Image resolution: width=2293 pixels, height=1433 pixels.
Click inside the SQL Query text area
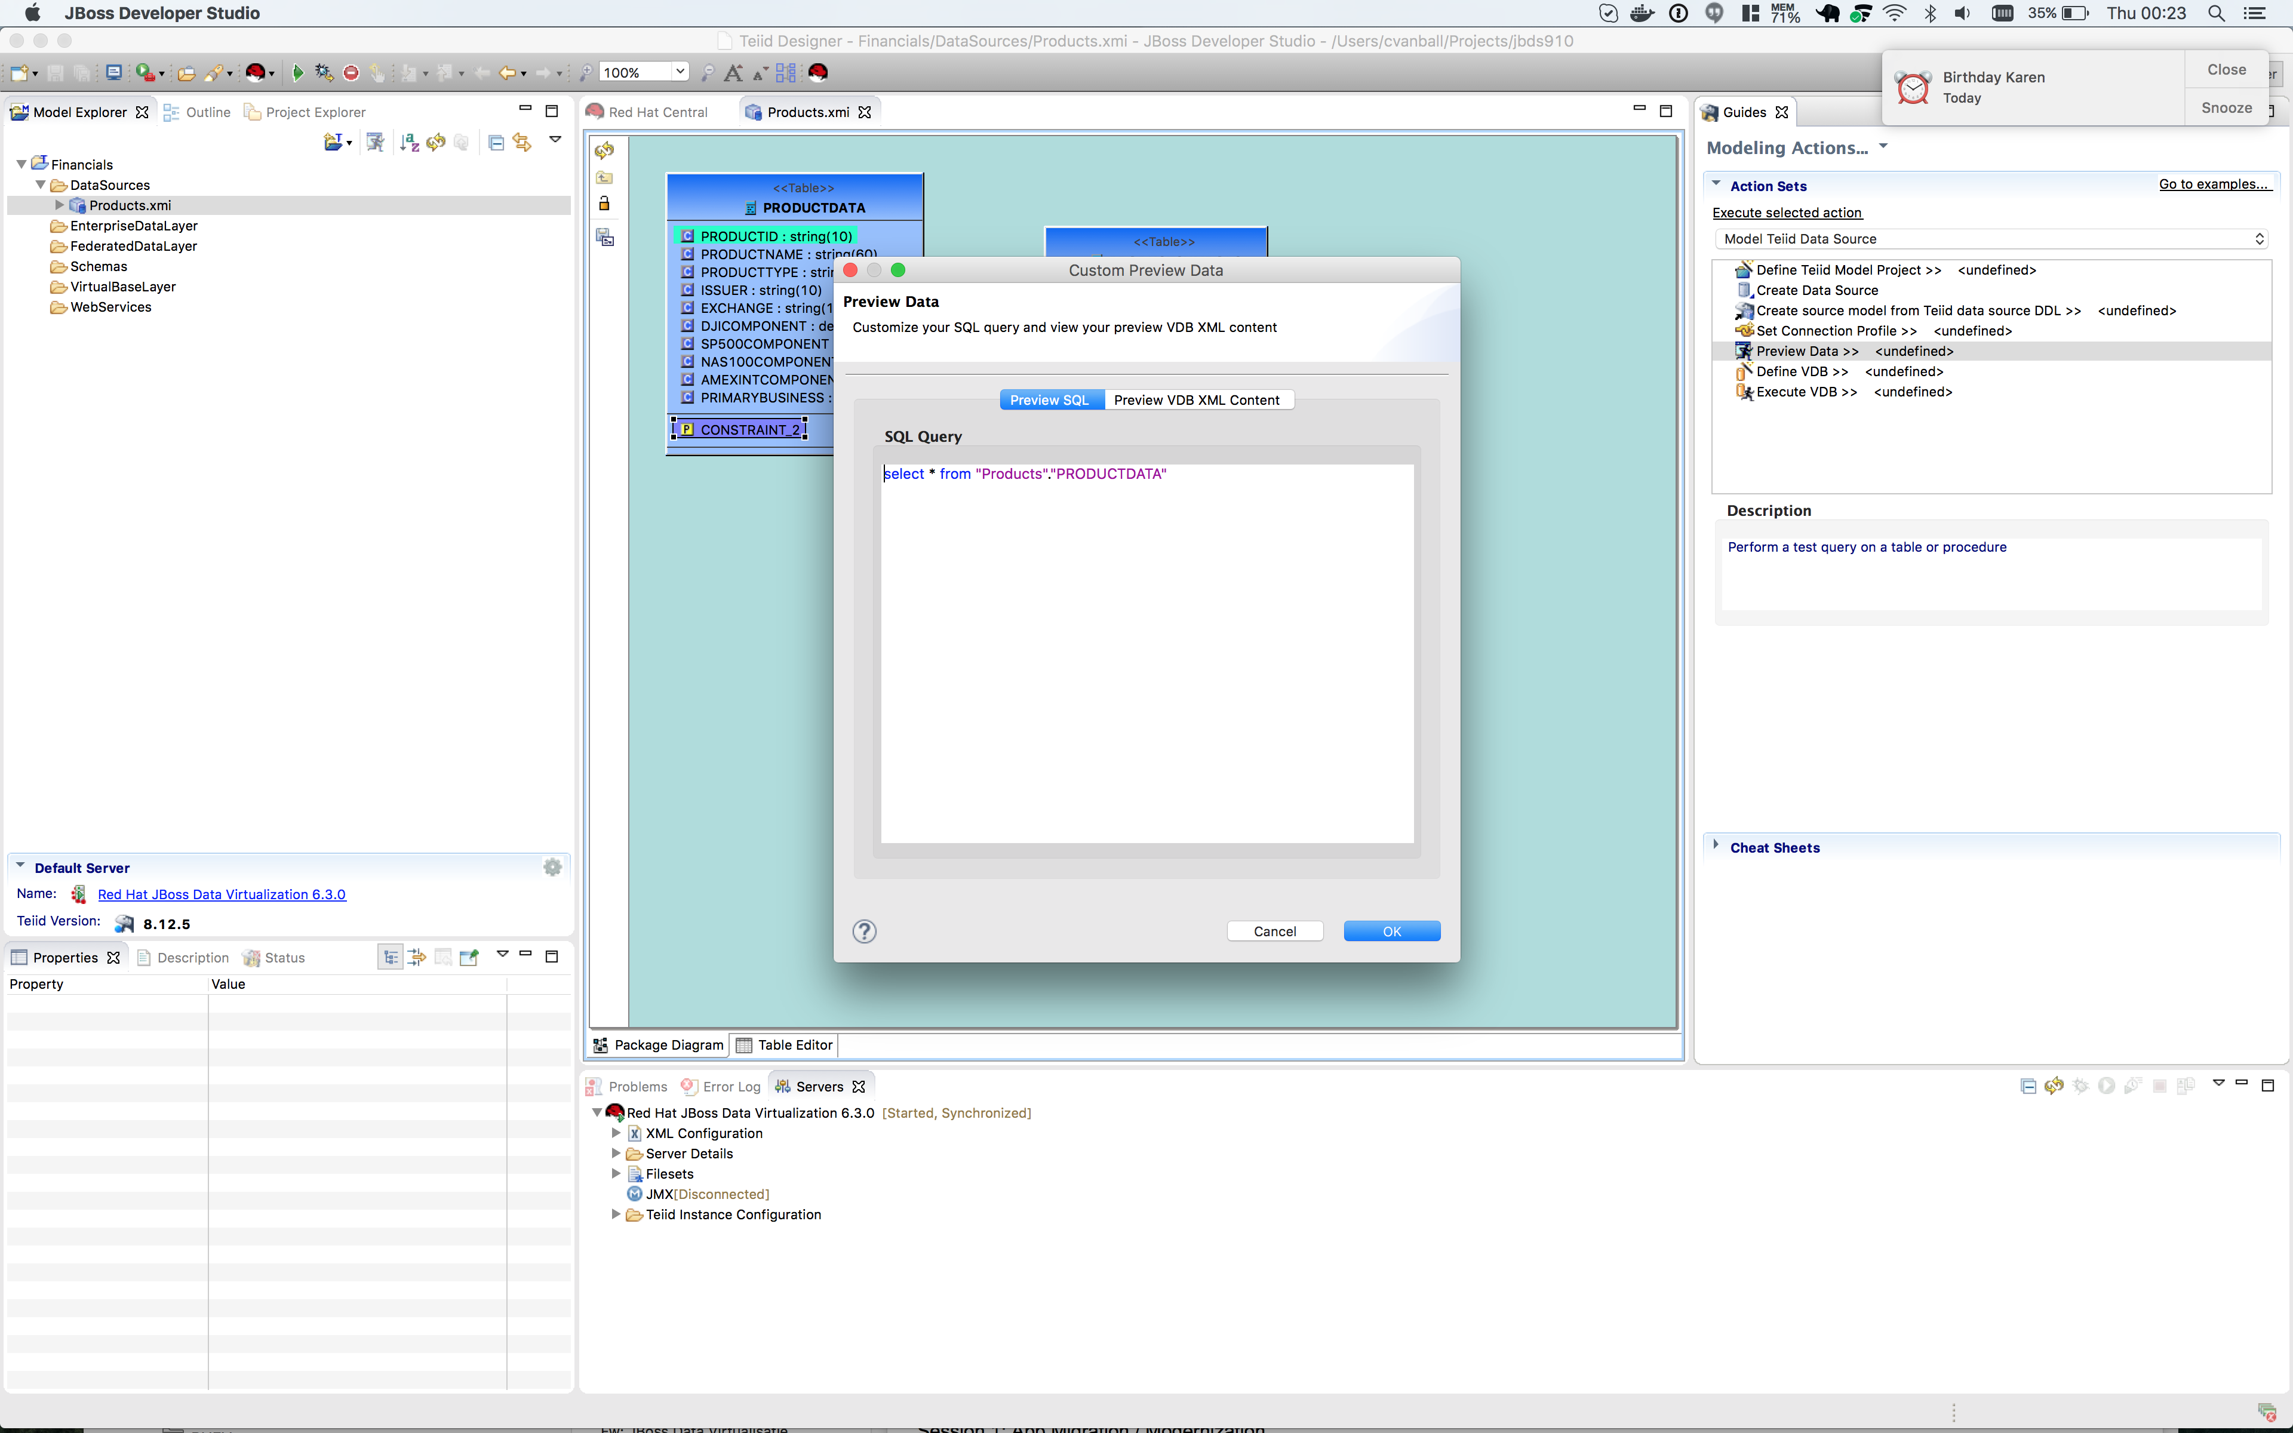tap(1146, 654)
